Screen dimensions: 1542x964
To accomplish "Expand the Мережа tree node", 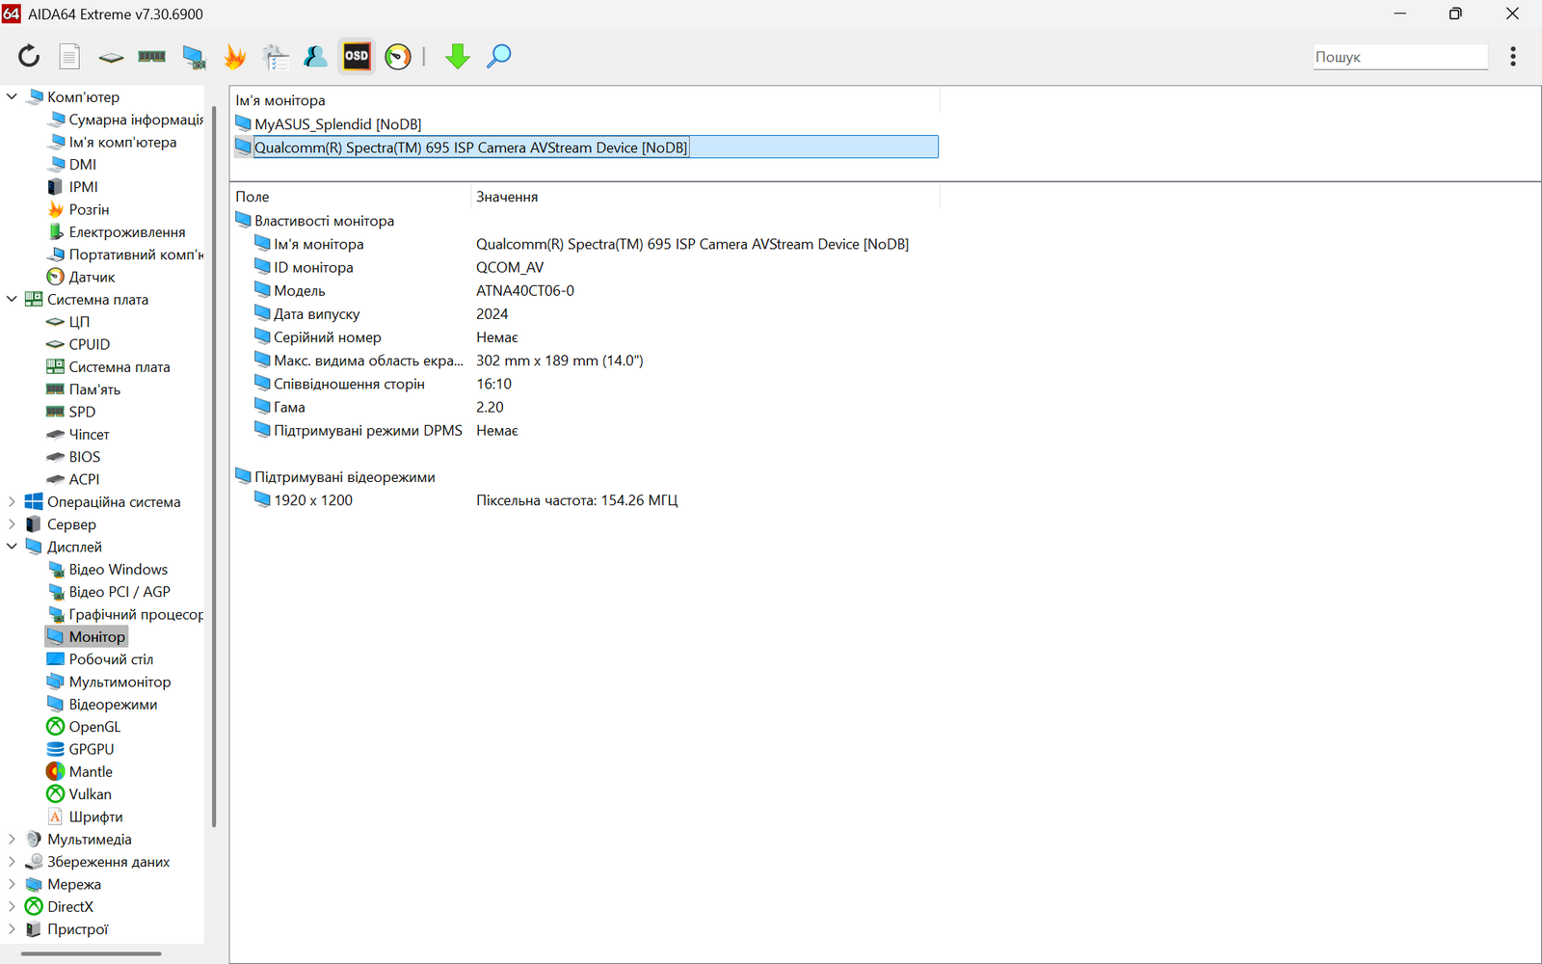I will pyautogui.click(x=12, y=884).
